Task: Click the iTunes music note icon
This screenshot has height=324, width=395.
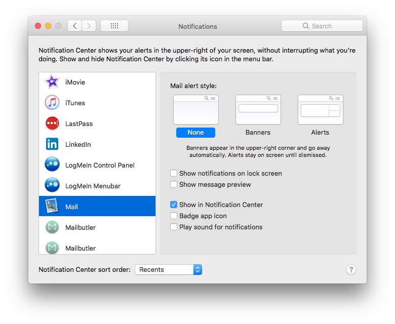Action: click(52, 103)
